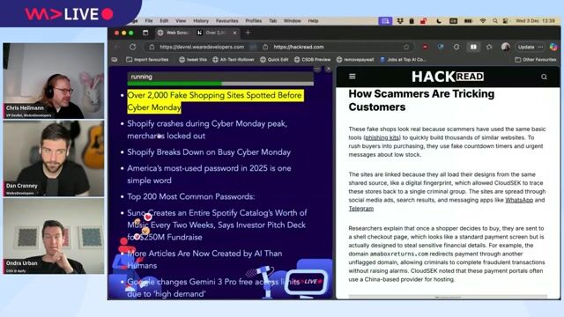Toggle the split screen toolbar button

tap(473, 47)
